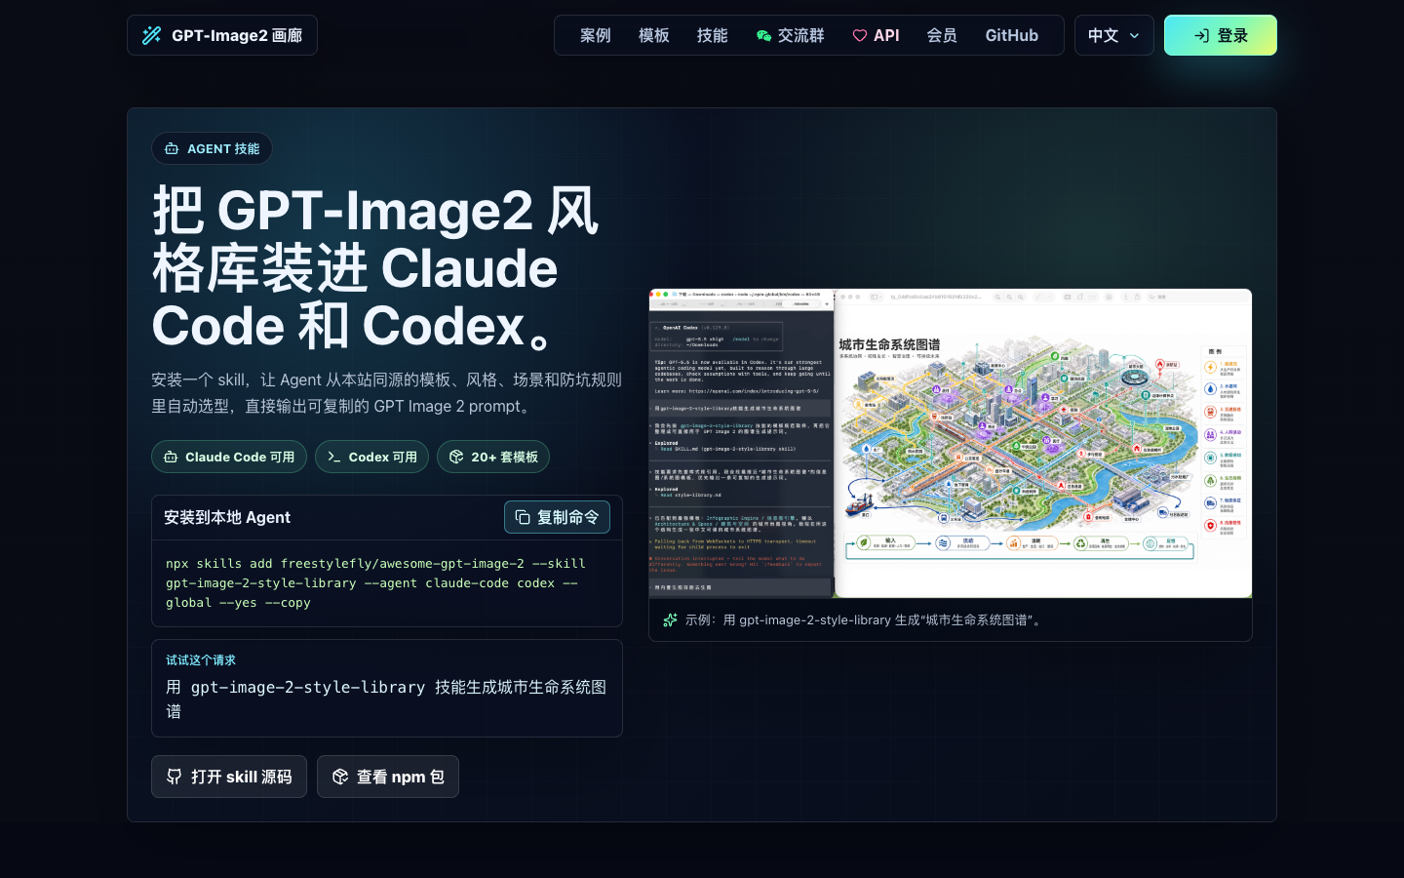
Task: Click the GitHub icon in 打开 skill 源码
Action: coord(175,777)
